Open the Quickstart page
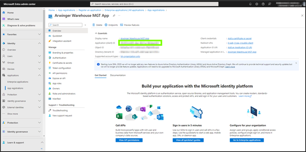The height and width of the screenshot is (152, 306). pos(57,36)
